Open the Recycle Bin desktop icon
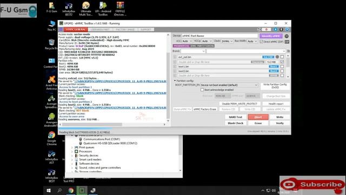This screenshot has width=346, height=195. point(51,44)
